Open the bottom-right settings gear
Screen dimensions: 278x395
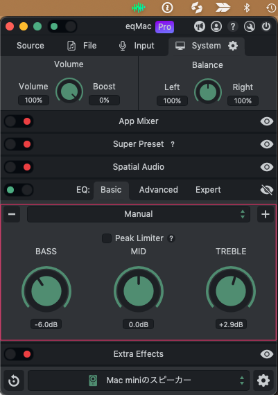tap(263, 380)
